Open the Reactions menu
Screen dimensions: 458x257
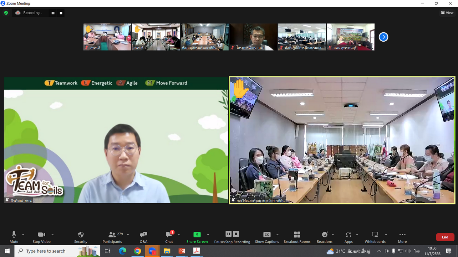click(x=324, y=237)
